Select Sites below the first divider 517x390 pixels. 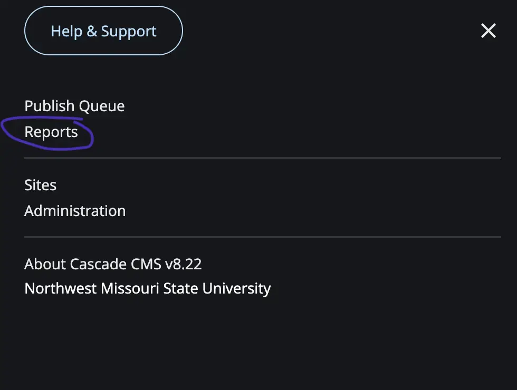(40, 185)
